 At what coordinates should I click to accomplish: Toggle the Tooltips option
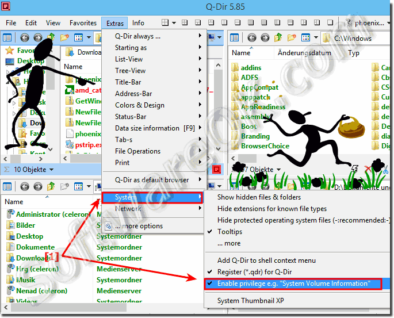(x=297, y=232)
